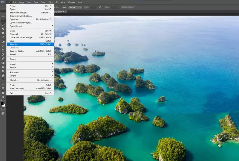Open the Style dropdown set to Normal
The height and width of the screenshot is (161, 239).
coord(75,7)
